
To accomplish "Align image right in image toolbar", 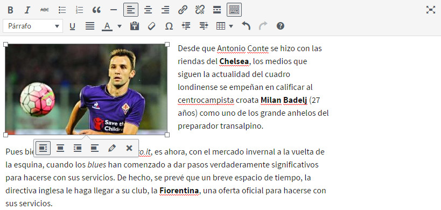I will click(x=78, y=148).
